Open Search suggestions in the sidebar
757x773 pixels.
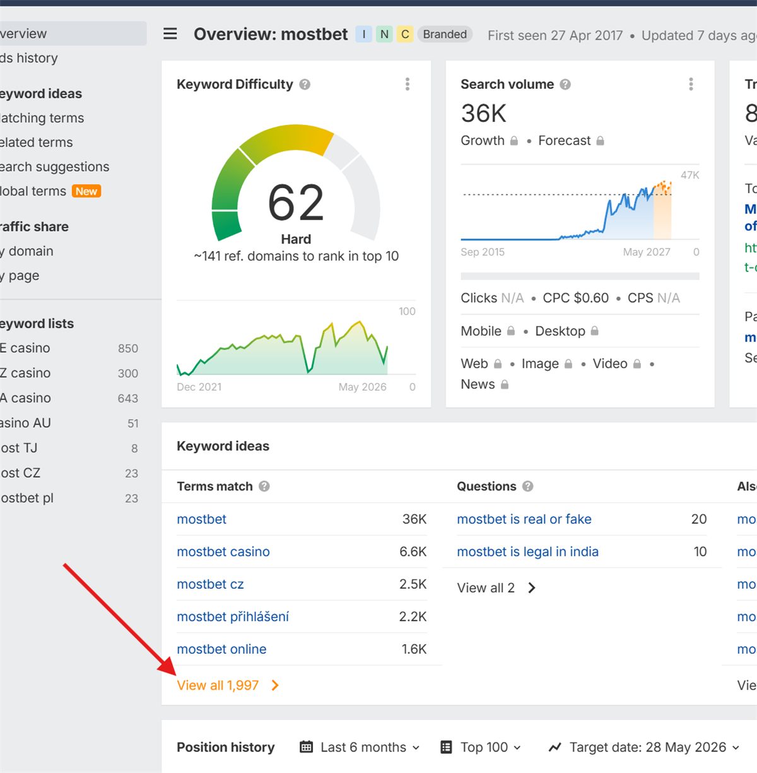54,167
